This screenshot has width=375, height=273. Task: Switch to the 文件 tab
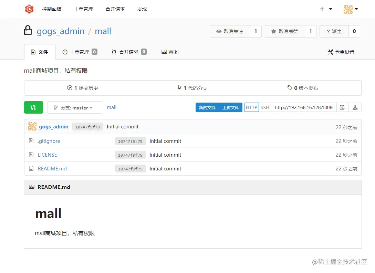(40, 52)
